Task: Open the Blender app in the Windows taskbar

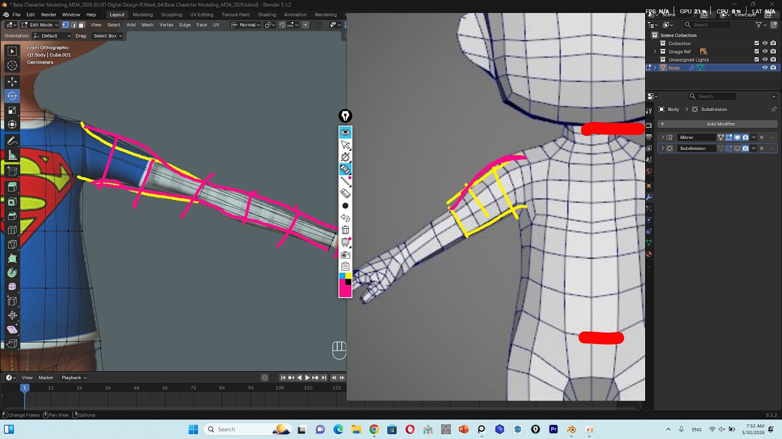Action: pos(571,429)
